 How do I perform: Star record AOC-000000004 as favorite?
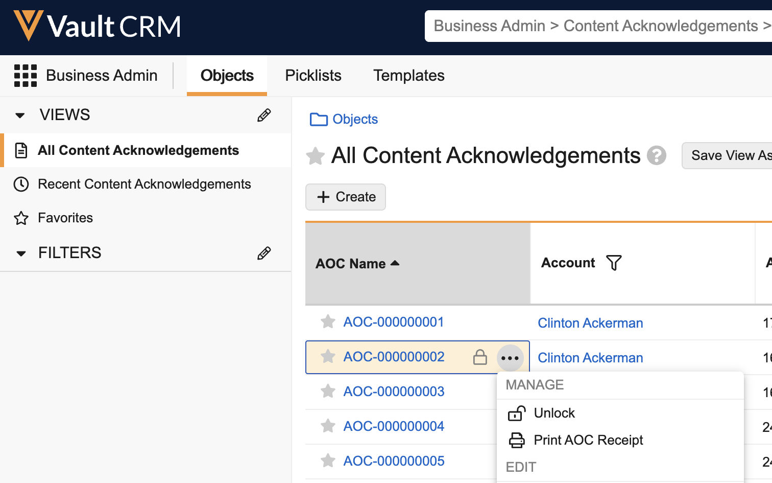point(328,426)
